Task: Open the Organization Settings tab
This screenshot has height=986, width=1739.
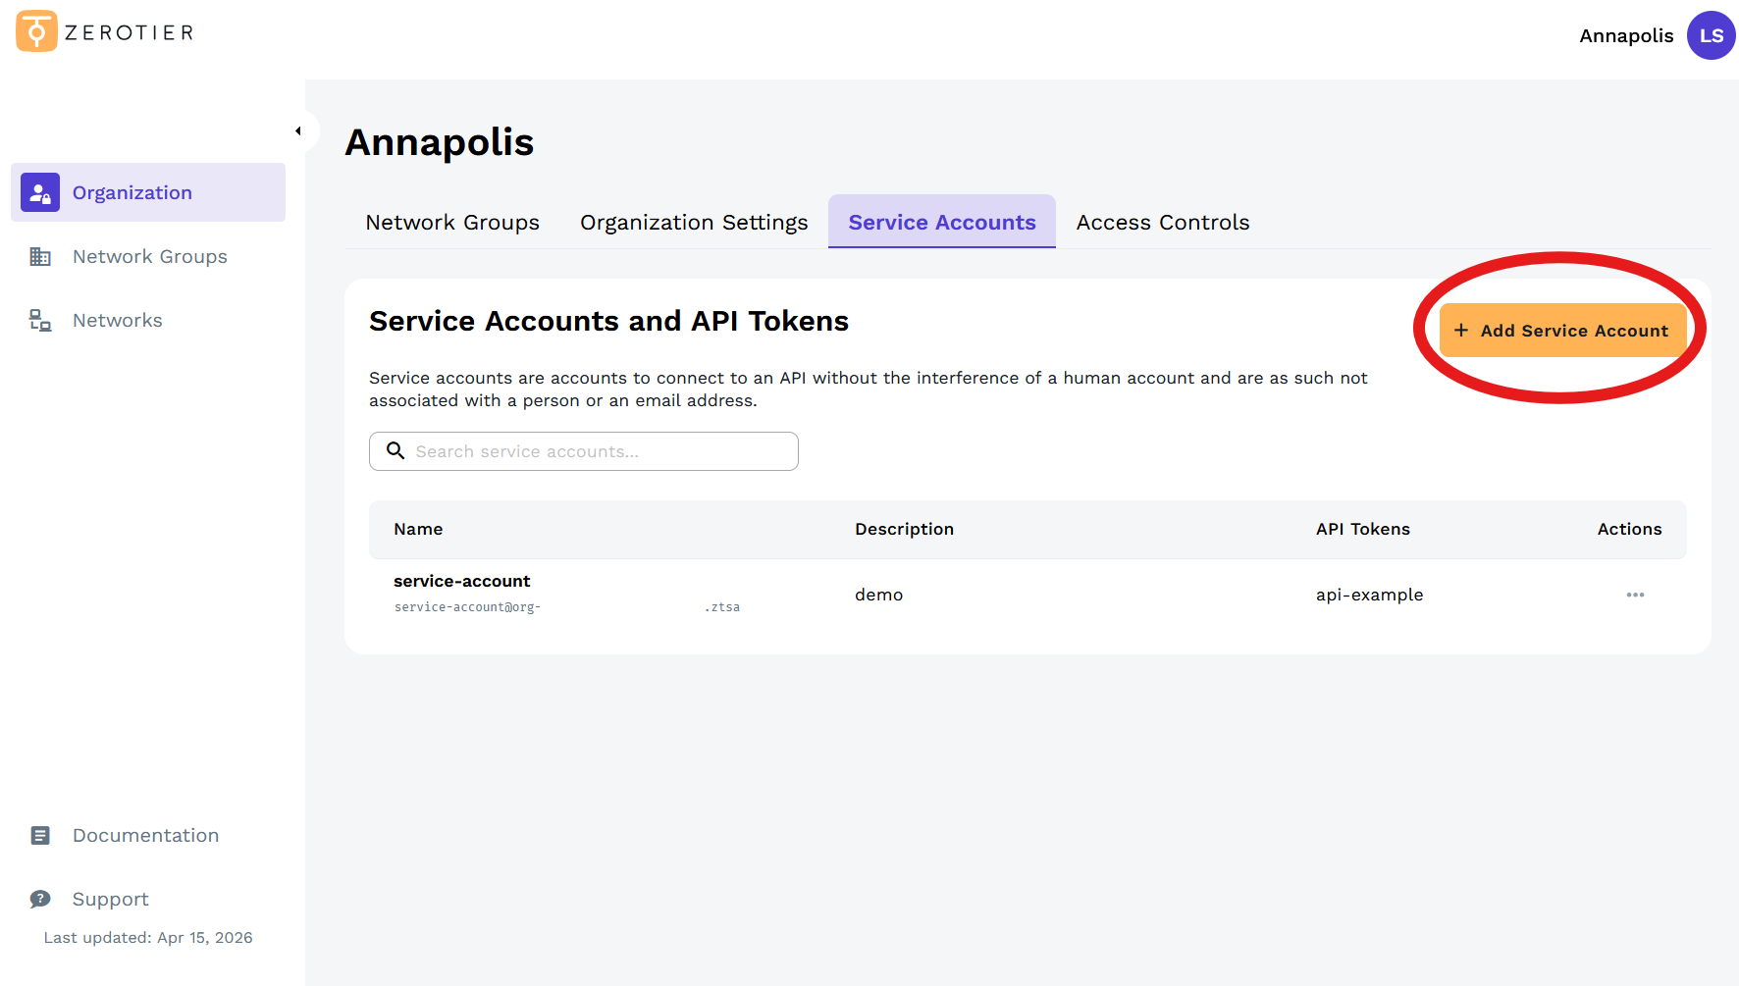Action: (x=694, y=222)
